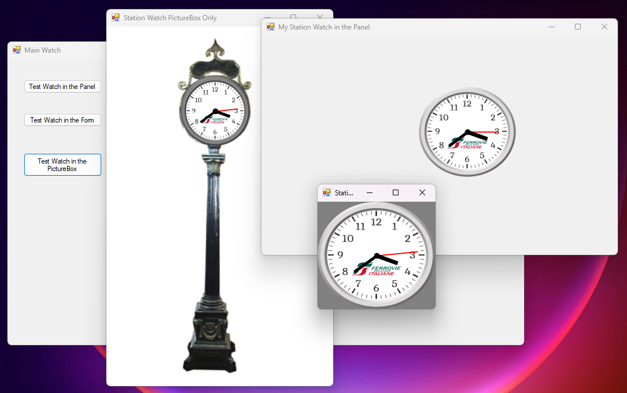The height and width of the screenshot is (393, 627).
Task: Maximize the small 'Stati...' clock window
Action: 396,193
